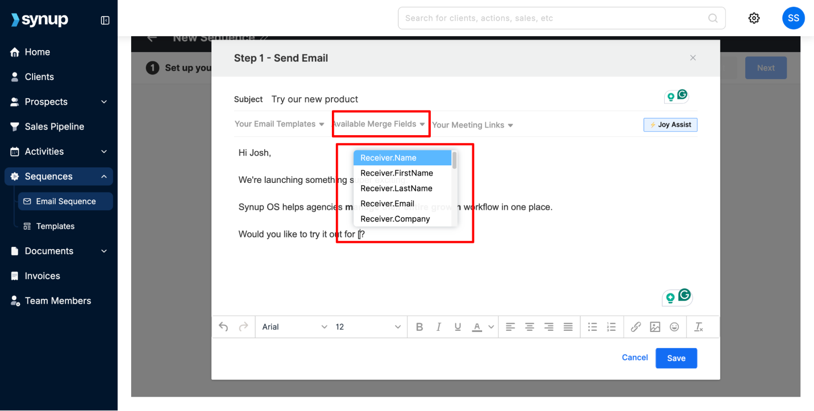Toggle italic formatting

pyautogui.click(x=439, y=327)
